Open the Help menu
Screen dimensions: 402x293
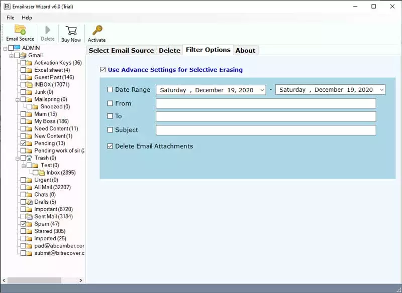27,18
